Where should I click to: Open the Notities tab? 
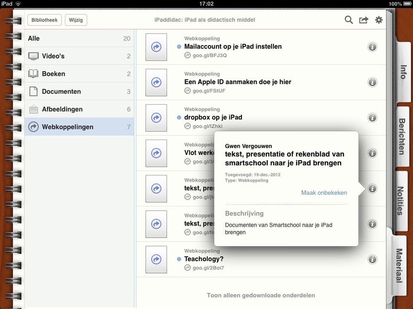click(401, 200)
